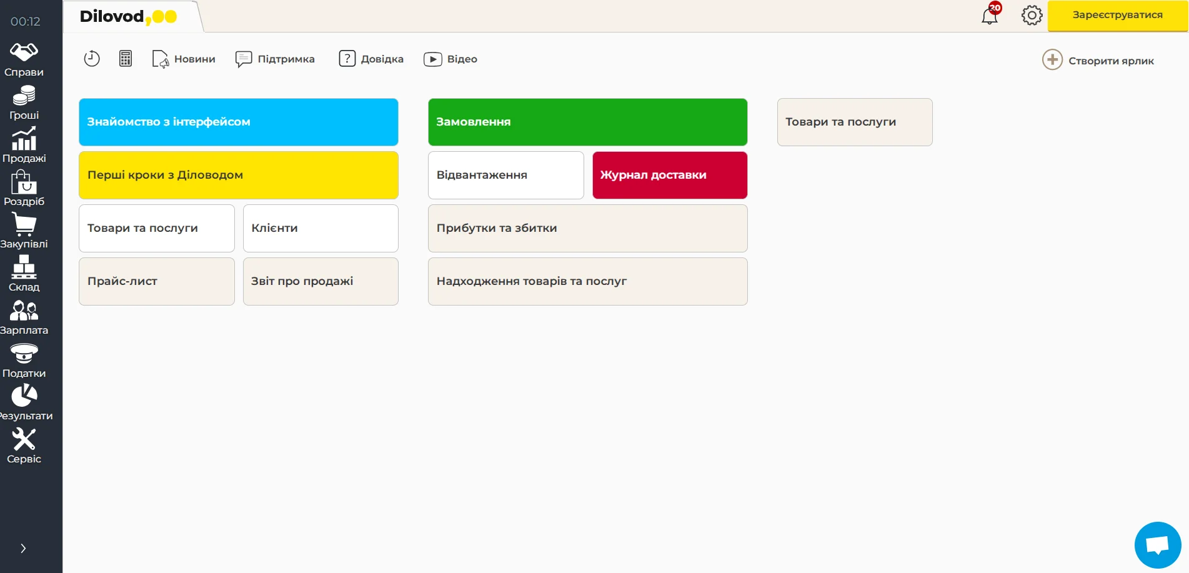
Task: Click the Податки cap icon
Action: 24,354
